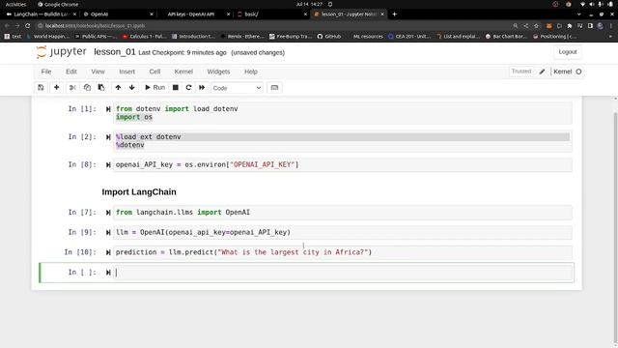Copy the selected cells
This screenshot has width=618, height=348.
click(x=87, y=88)
